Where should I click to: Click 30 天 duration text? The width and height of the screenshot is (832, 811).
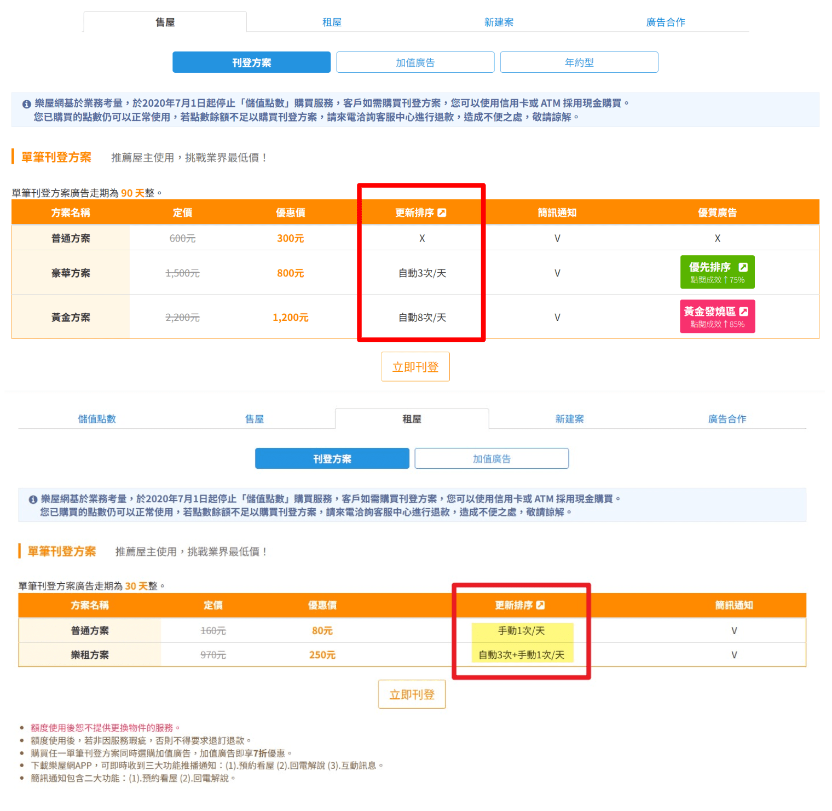(x=136, y=586)
